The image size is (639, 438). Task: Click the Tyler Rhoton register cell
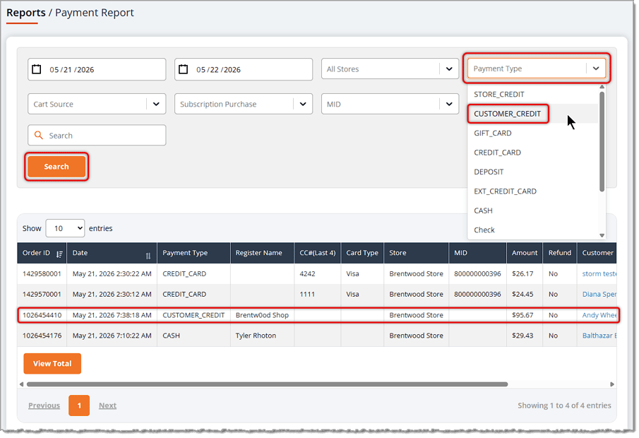(262, 336)
